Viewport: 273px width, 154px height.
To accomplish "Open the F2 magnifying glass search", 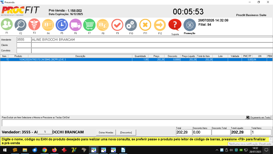I will pos(21,25).
